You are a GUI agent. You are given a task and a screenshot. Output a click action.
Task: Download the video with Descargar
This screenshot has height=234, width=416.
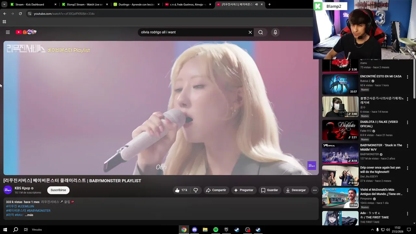[x=296, y=190]
